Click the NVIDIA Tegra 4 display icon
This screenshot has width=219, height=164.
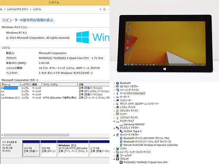coord(121,131)
